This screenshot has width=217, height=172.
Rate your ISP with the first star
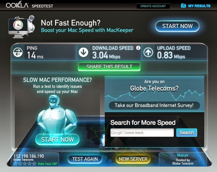click(15, 164)
